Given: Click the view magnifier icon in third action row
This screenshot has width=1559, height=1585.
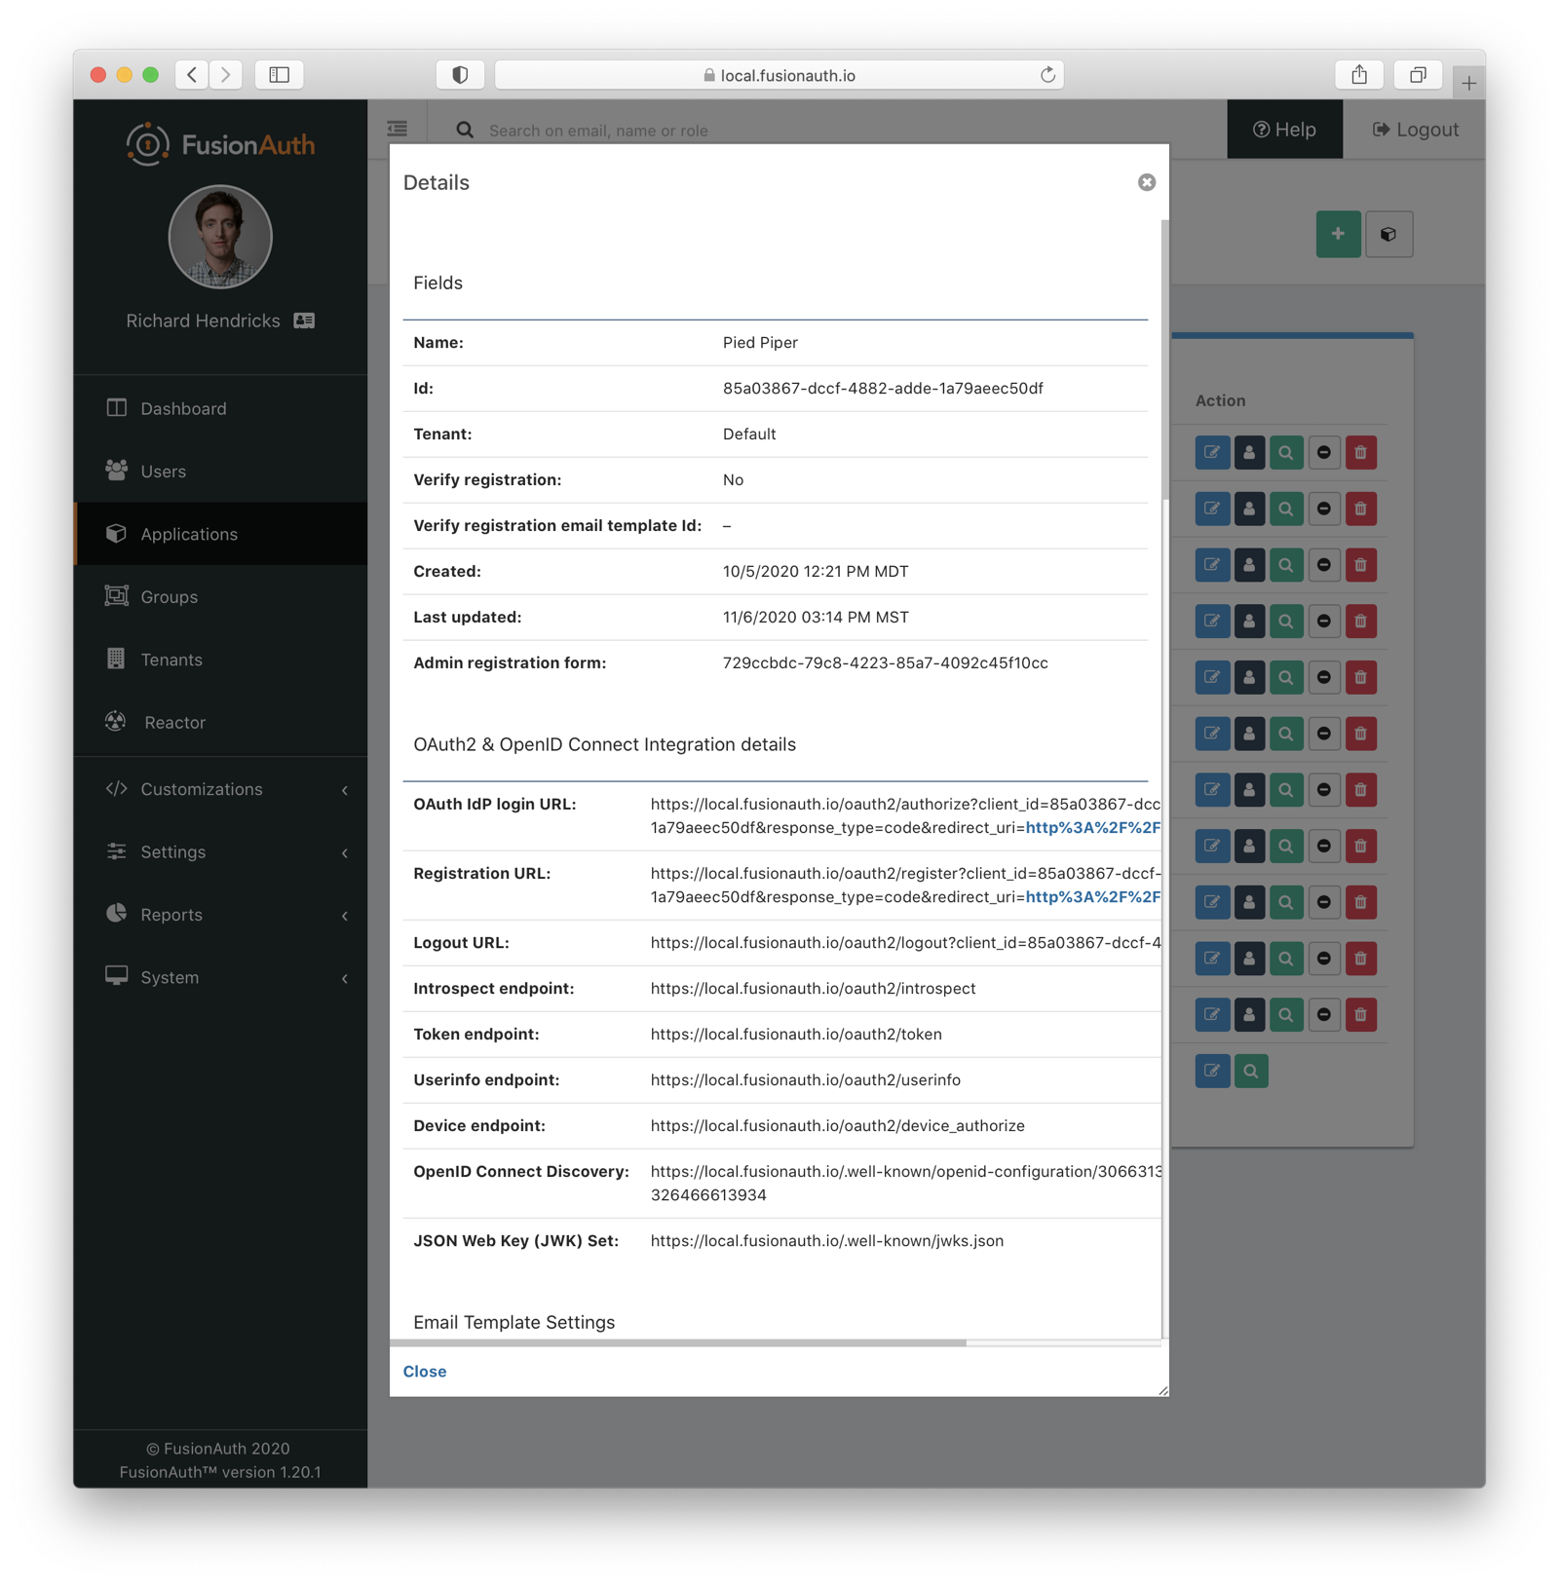Looking at the screenshot, I should click(1286, 565).
